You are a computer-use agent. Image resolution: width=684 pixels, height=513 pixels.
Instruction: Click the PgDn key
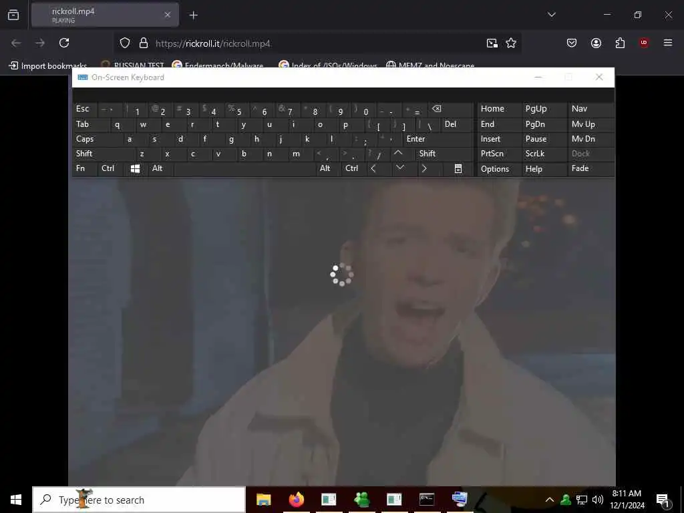coord(544,124)
